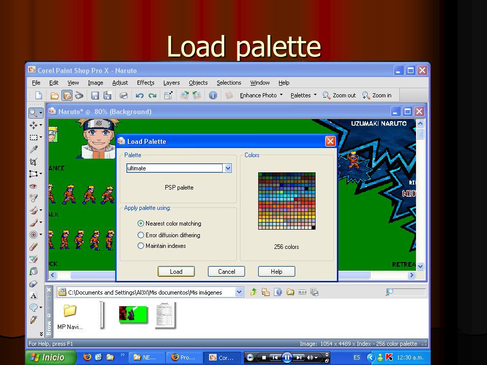
Task: Open the Palettes toolbar dropdown
Action: tap(315, 95)
